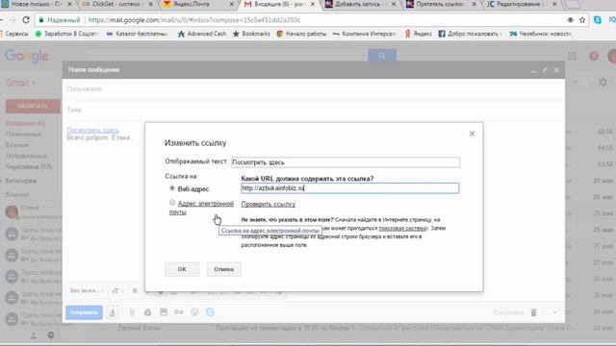Click the Google Drive insert icon
Image resolution: width=616 pixels, height=346 pixels.
(147, 312)
